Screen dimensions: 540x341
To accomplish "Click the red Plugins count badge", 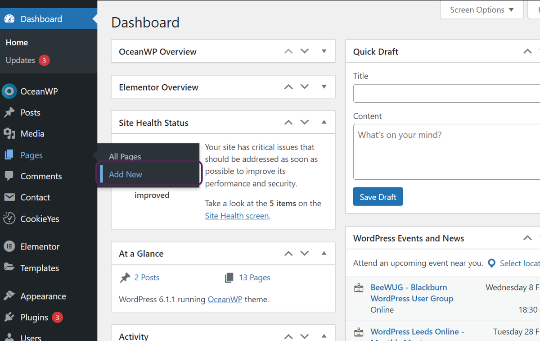I will [x=57, y=318].
